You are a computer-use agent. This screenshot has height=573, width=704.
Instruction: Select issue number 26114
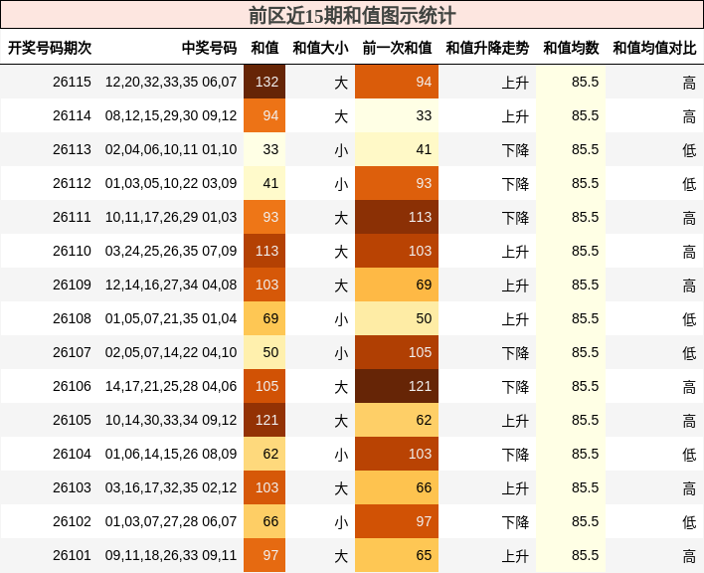point(72,115)
